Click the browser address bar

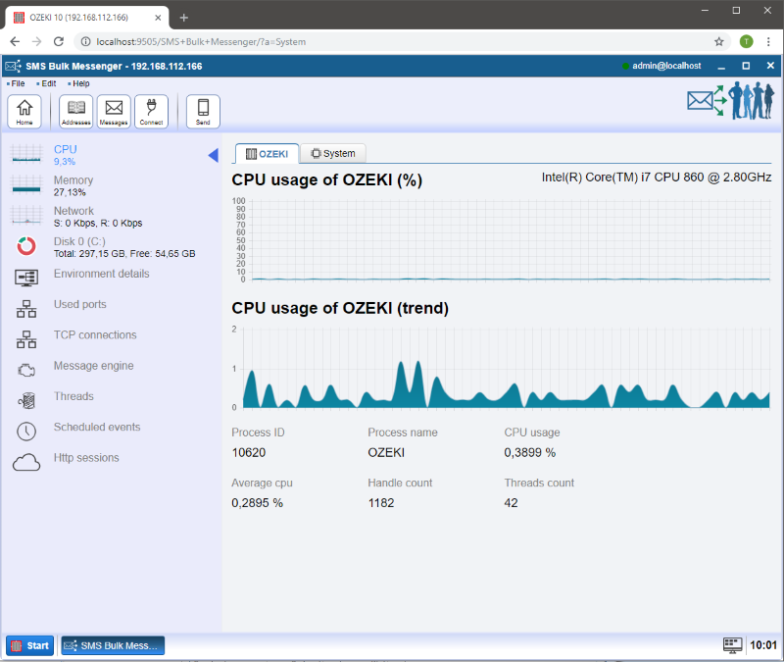click(392, 41)
